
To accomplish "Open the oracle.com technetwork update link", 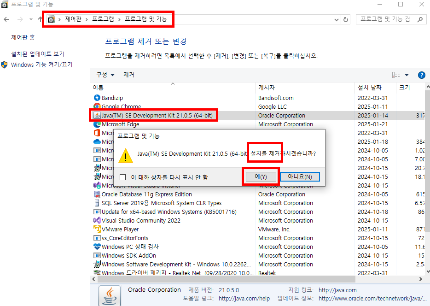I will pyautogui.click(x=372, y=299).
